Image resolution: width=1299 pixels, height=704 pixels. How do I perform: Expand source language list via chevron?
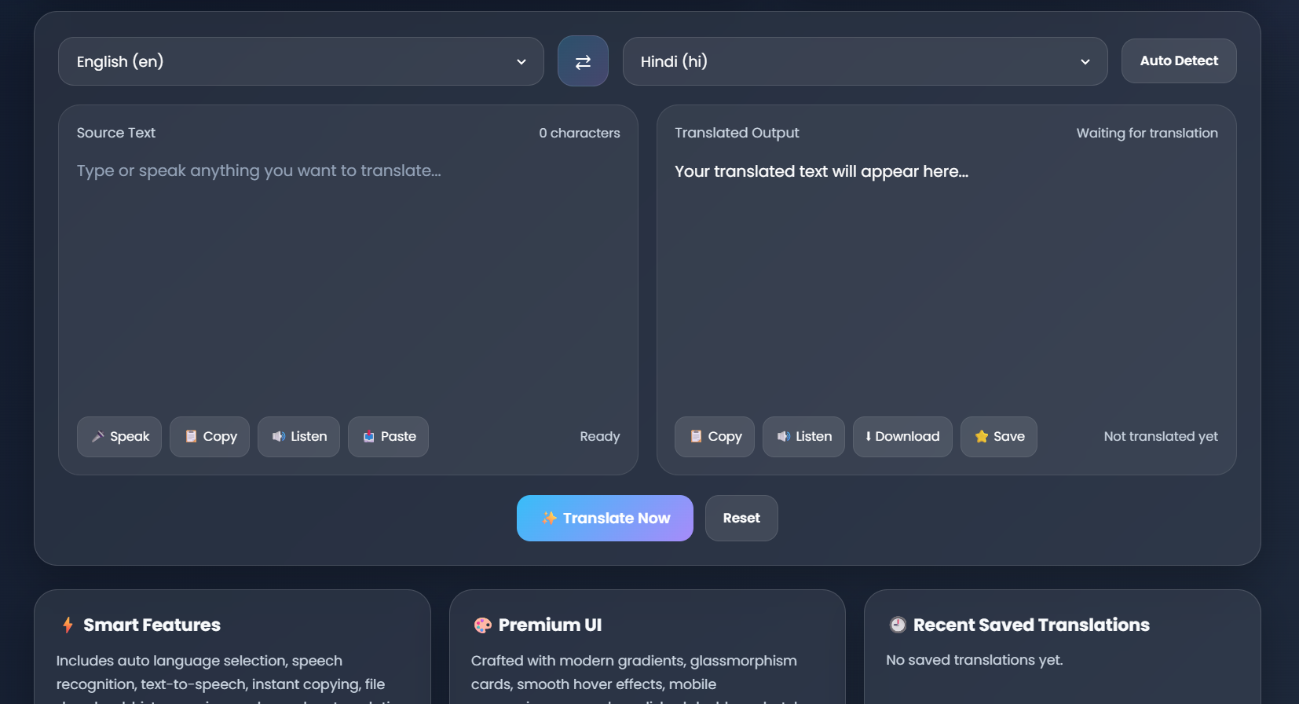pyautogui.click(x=521, y=62)
